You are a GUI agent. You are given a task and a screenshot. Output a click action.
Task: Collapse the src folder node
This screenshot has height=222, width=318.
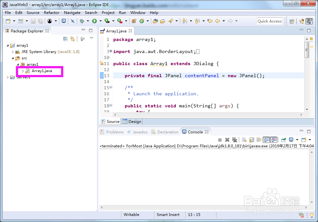coord(13,58)
